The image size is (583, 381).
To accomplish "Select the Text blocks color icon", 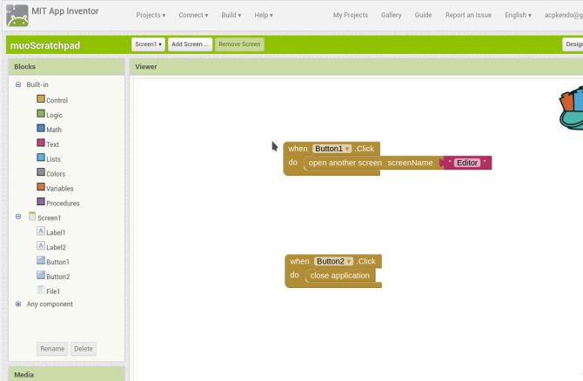I will coord(41,143).
